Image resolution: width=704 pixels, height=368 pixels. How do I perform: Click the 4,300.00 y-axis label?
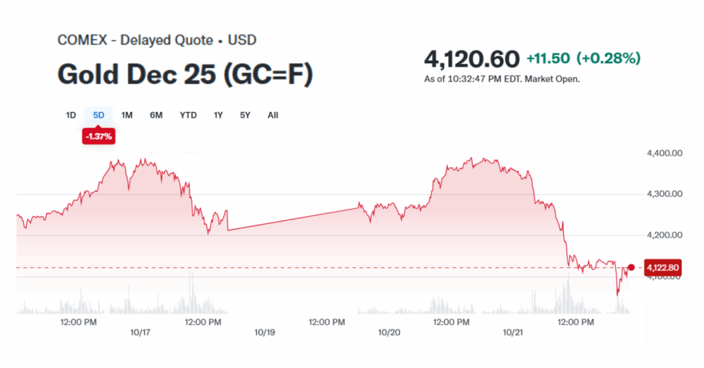pos(665,194)
